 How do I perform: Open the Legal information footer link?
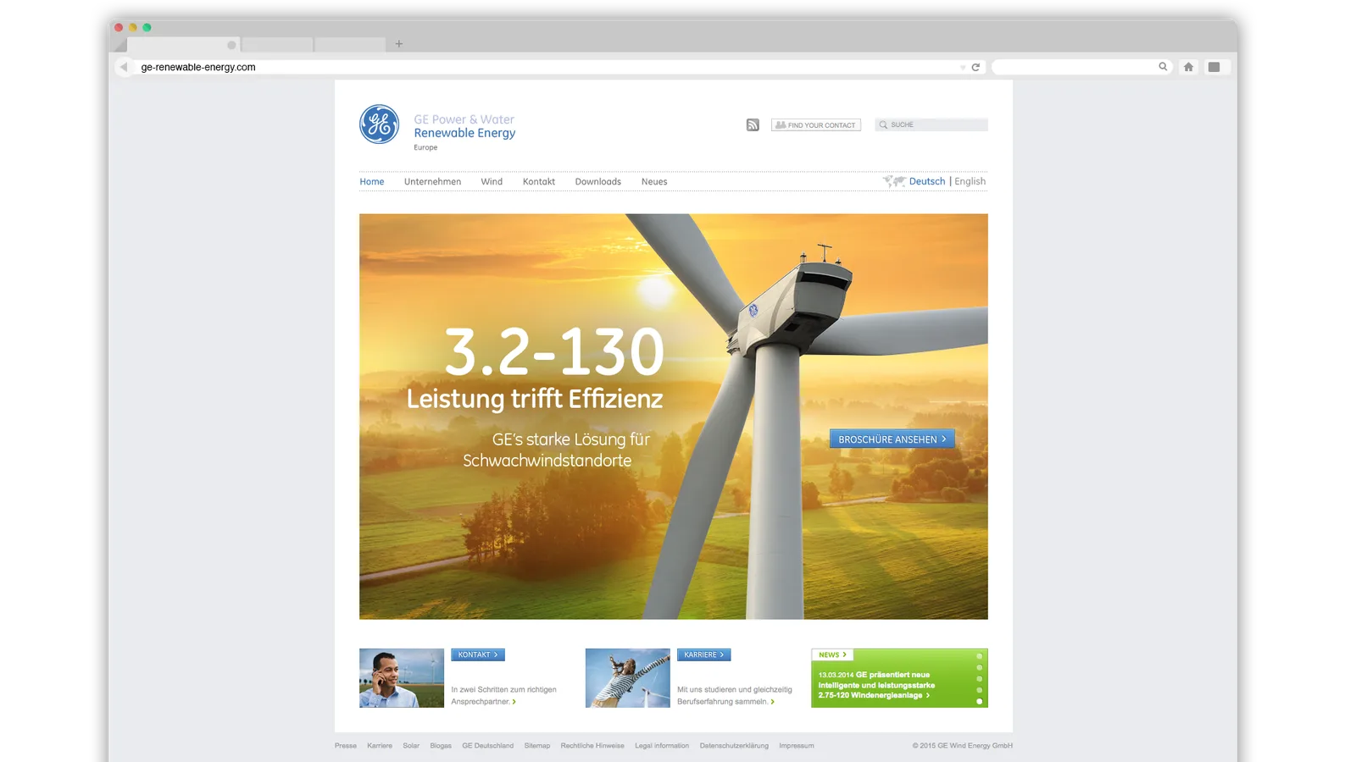(x=662, y=746)
